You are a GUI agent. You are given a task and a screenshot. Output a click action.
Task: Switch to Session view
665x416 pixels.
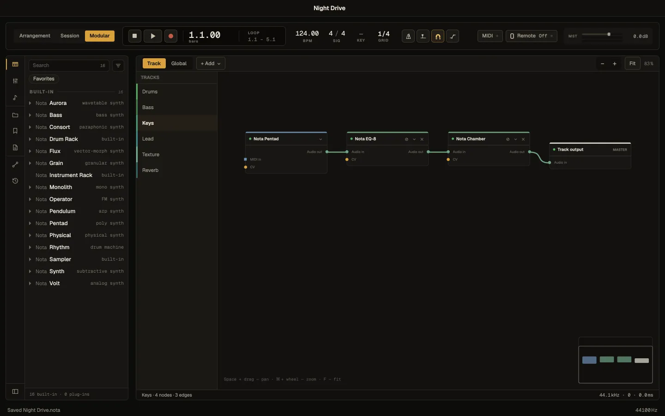coord(70,36)
